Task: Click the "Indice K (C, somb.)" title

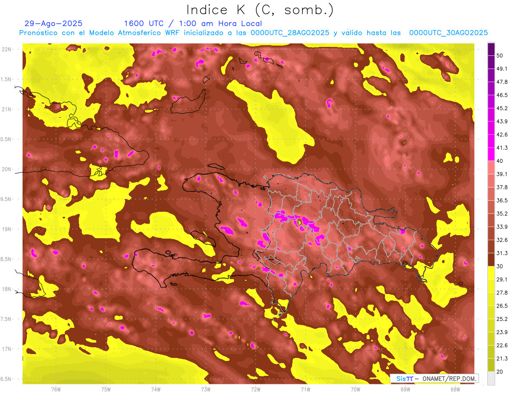Action: (x=260, y=10)
